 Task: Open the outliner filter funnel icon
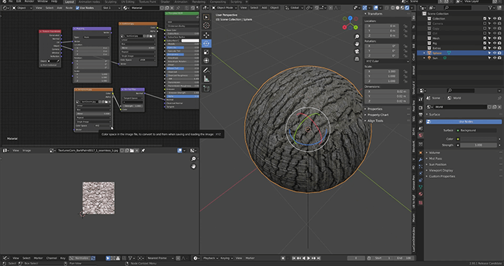(490, 8)
